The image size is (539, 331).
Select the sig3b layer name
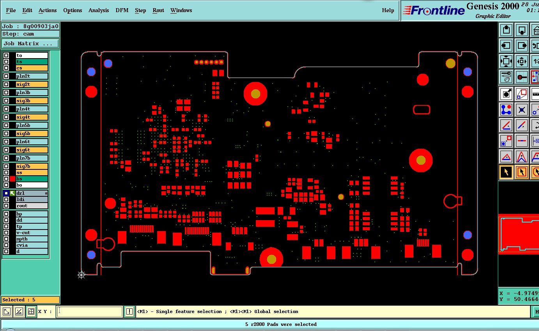[x=32, y=101]
